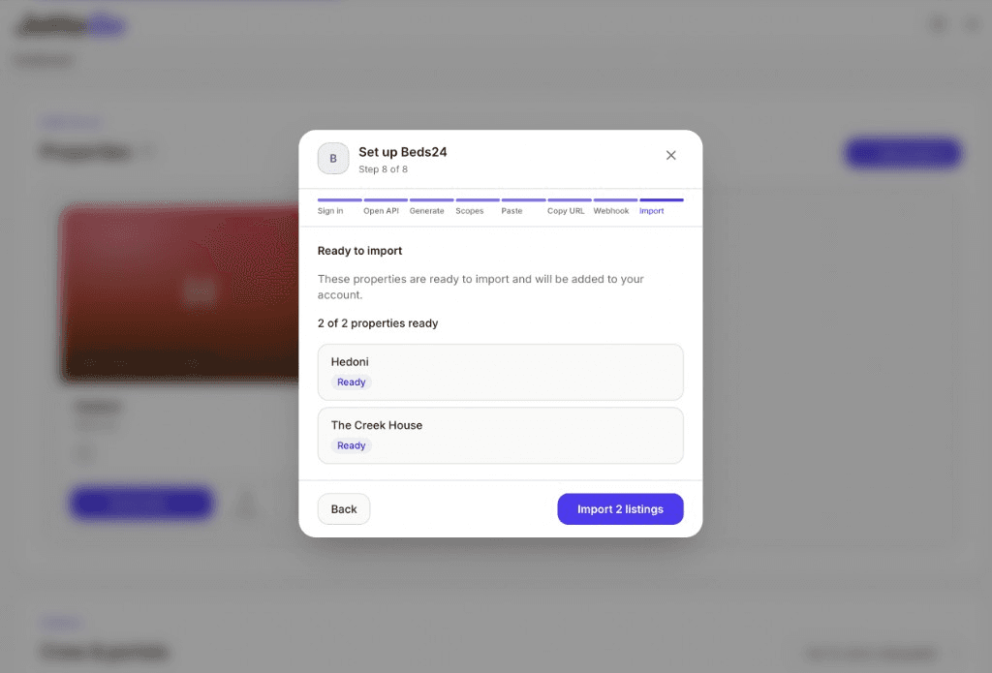Click Import 2 listings button

coord(620,509)
